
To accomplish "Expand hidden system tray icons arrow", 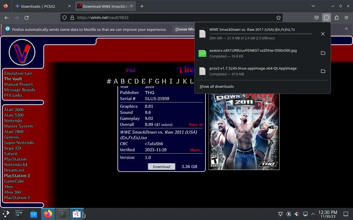I will [313, 214].
